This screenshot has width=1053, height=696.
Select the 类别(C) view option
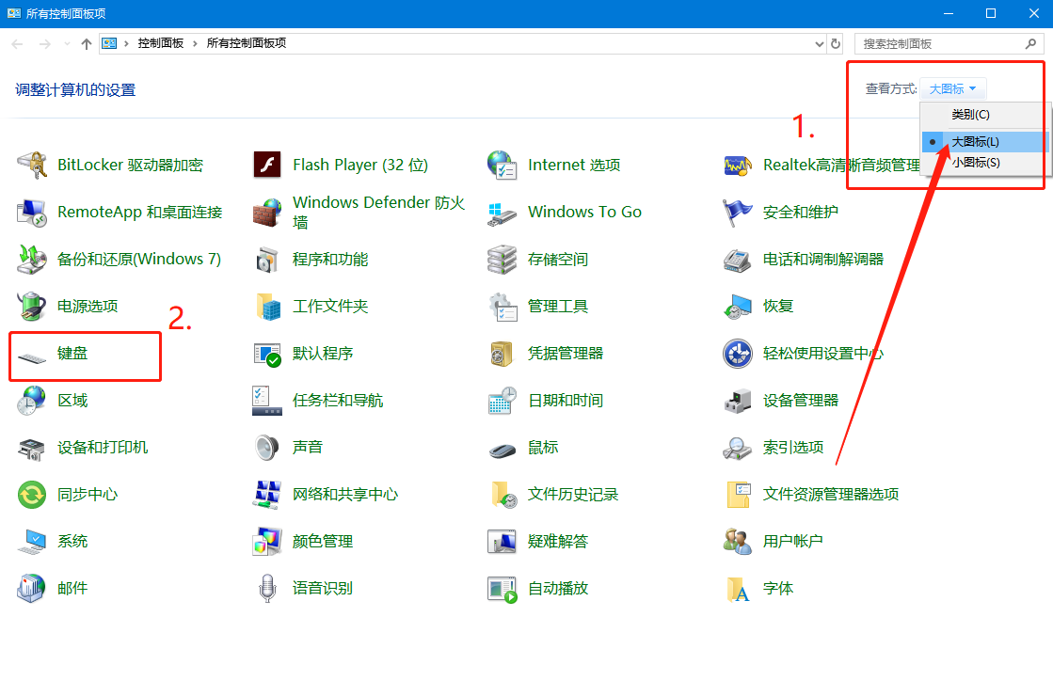coord(971,114)
